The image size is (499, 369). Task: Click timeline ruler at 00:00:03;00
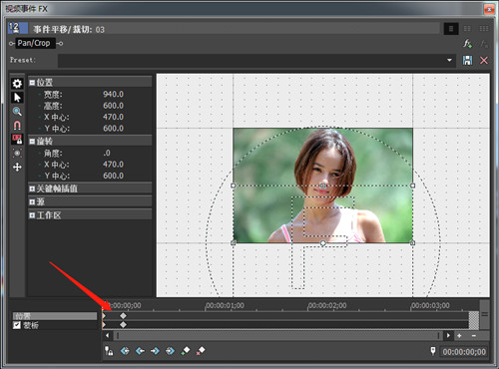pyautogui.click(x=430, y=305)
